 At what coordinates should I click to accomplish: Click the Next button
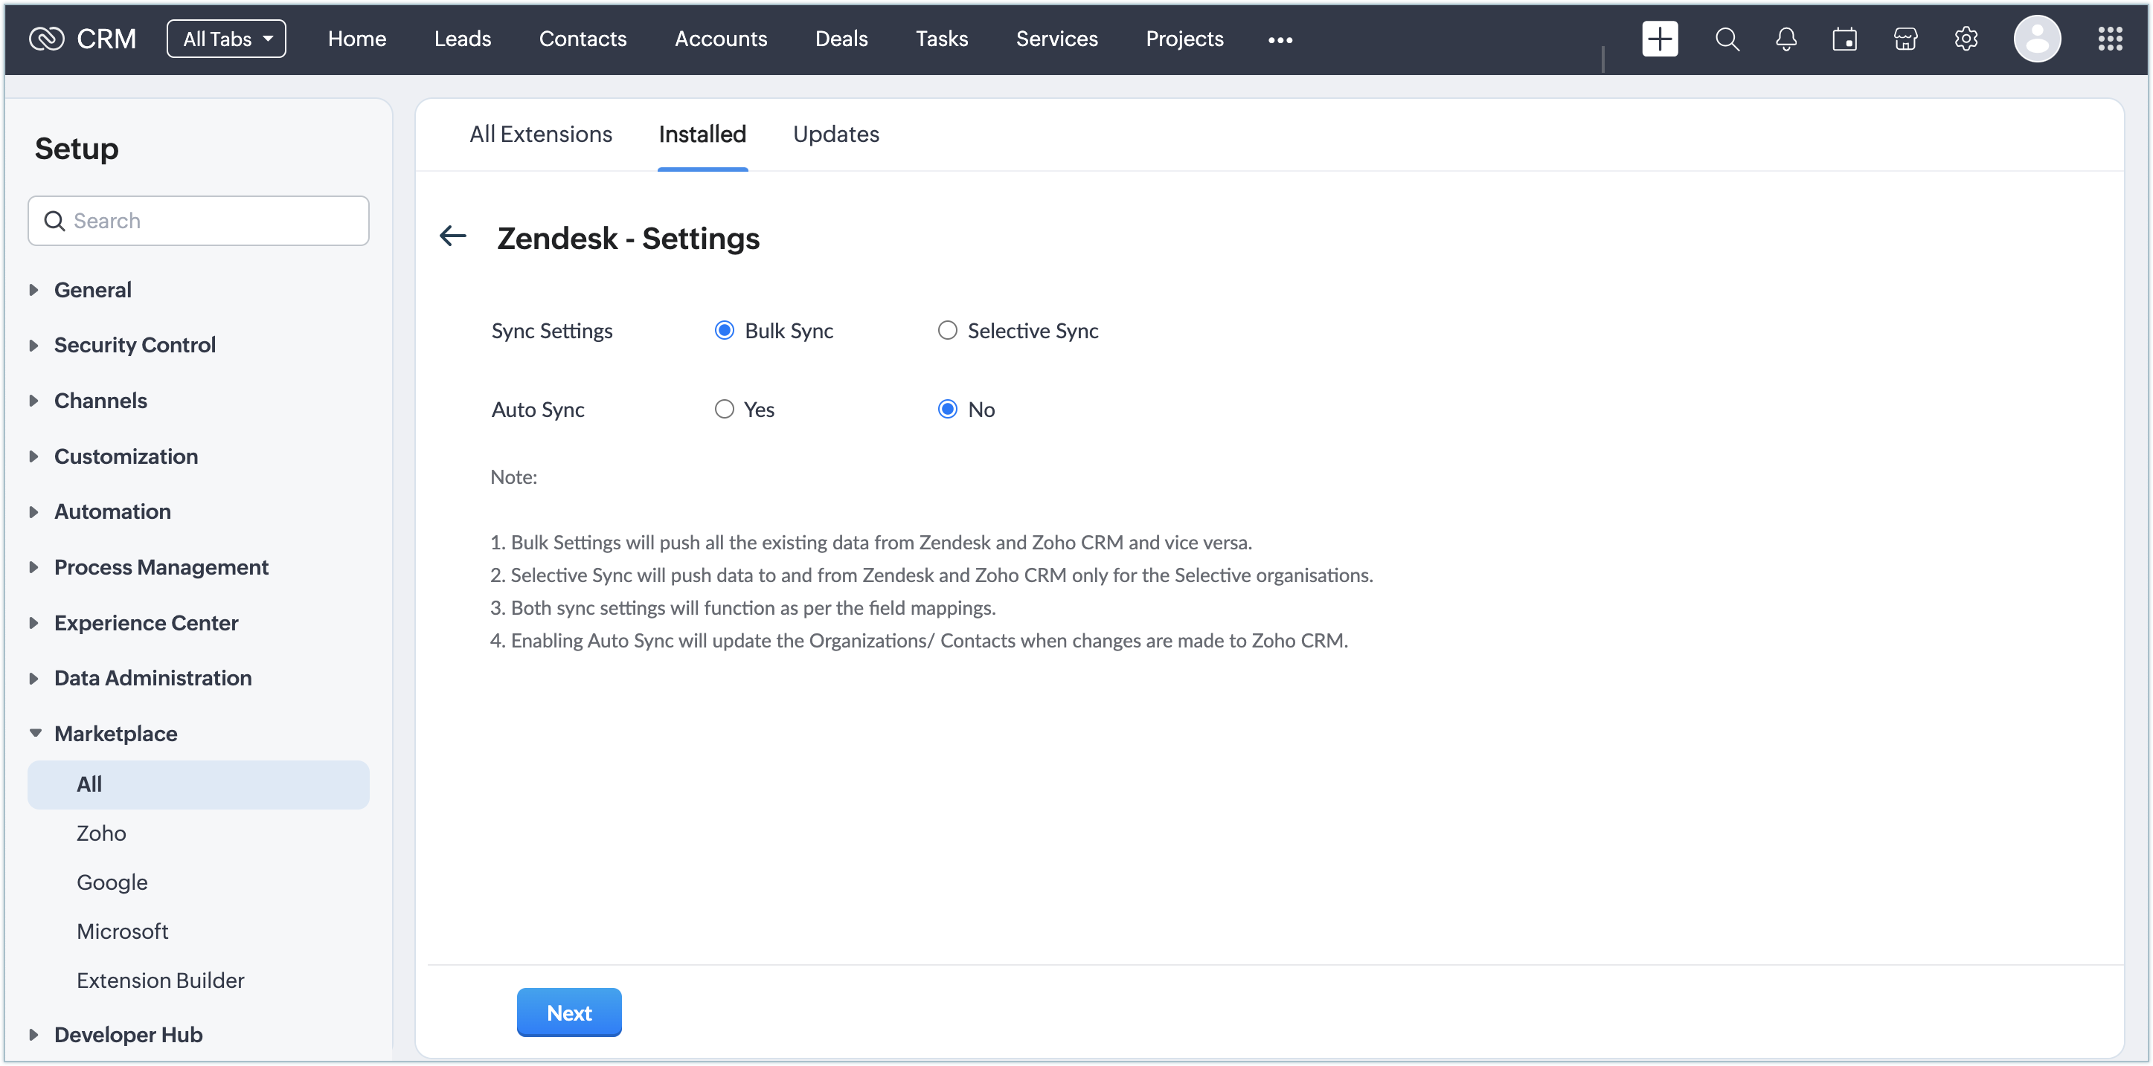(568, 1012)
